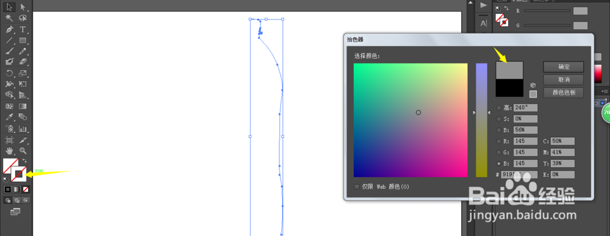This screenshot has width=610, height=236.
Task: Select the R red radio button
Action: [499, 141]
